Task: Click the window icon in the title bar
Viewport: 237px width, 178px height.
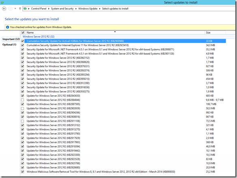Action: (x=2, y=2)
